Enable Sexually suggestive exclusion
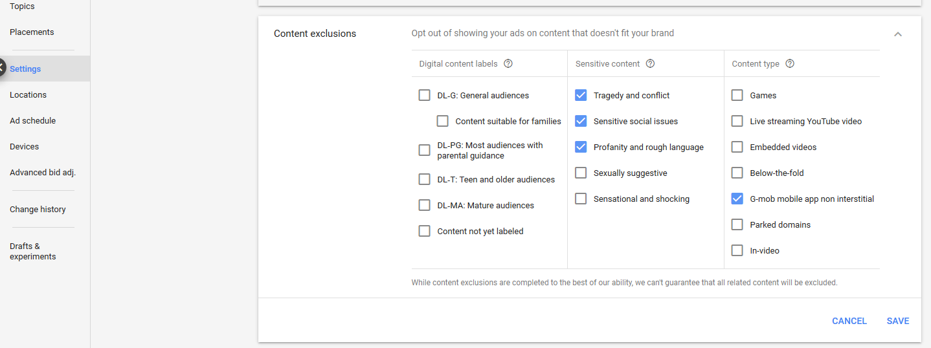The height and width of the screenshot is (348, 931). (x=581, y=173)
